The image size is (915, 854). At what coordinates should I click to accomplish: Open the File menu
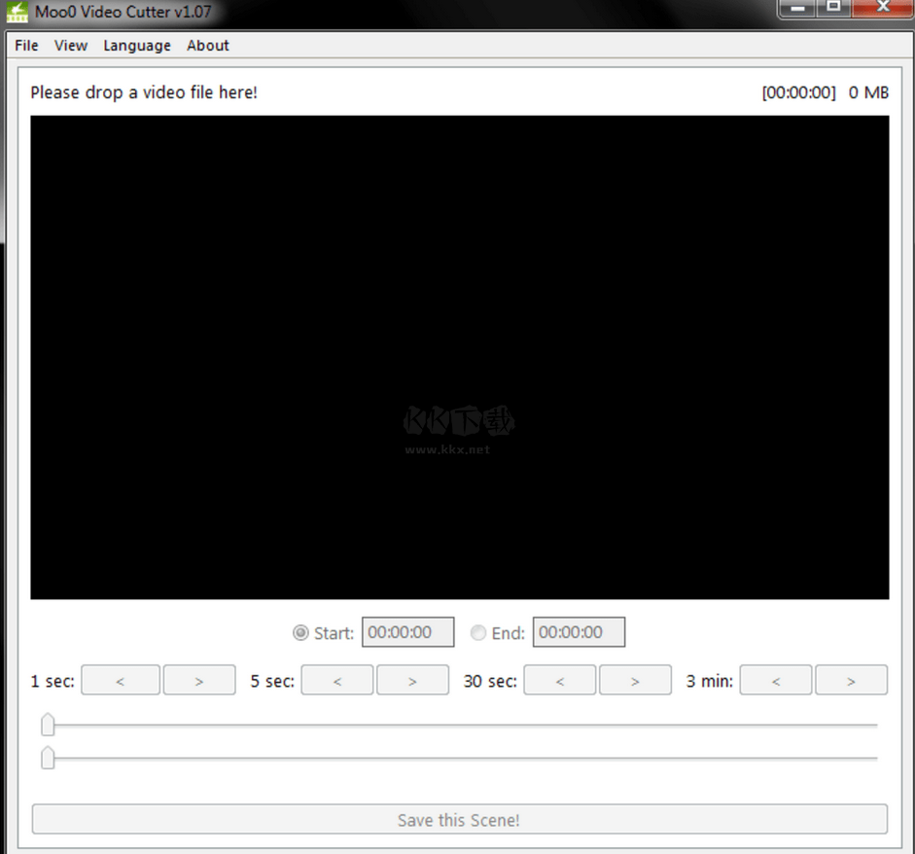tap(26, 46)
